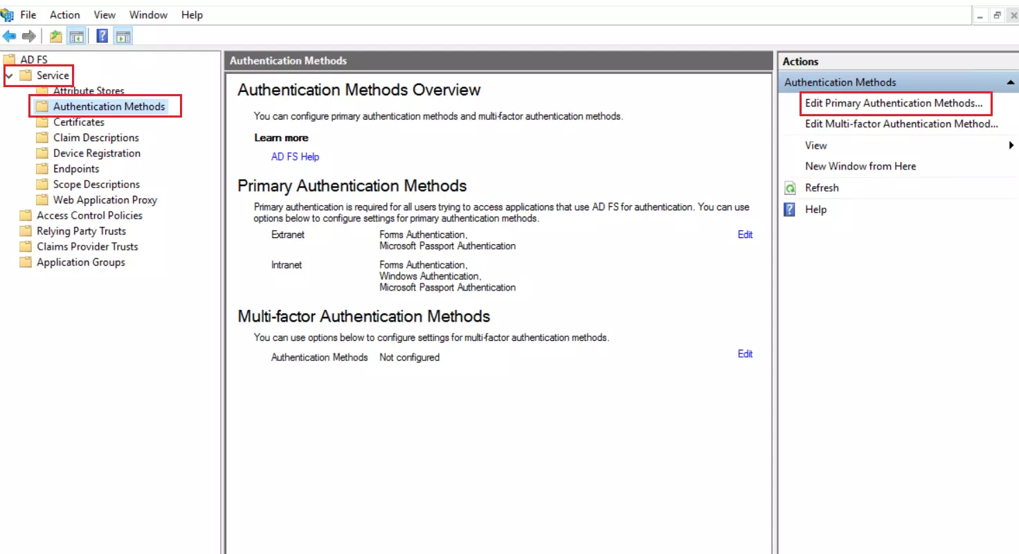Click the 'Authentication Methods Overview' heading

pos(359,90)
